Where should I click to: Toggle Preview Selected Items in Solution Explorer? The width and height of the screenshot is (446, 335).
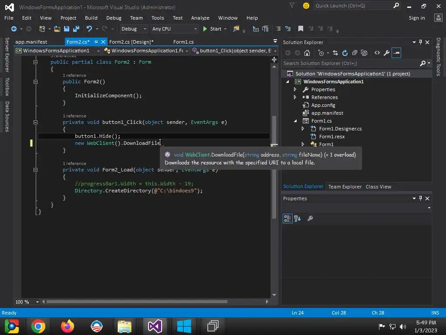[x=396, y=53]
